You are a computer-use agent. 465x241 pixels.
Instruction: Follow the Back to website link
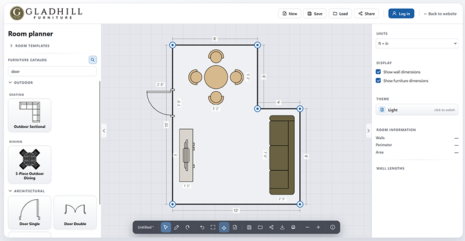[440, 13]
